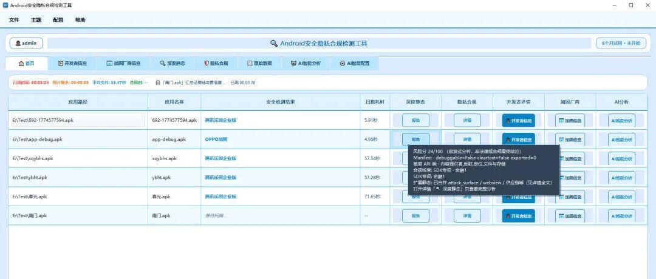
Task: Open 加固信息 for 692-1774577594.apk
Action: (x=570, y=121)
